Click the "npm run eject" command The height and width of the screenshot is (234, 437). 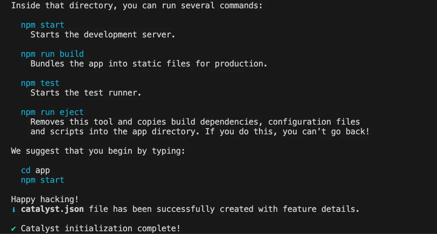click(x=52, y=112)
